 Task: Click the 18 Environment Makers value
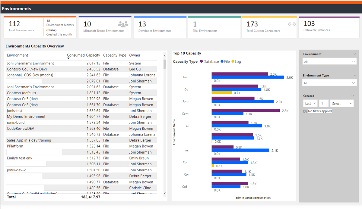[48, 21]
